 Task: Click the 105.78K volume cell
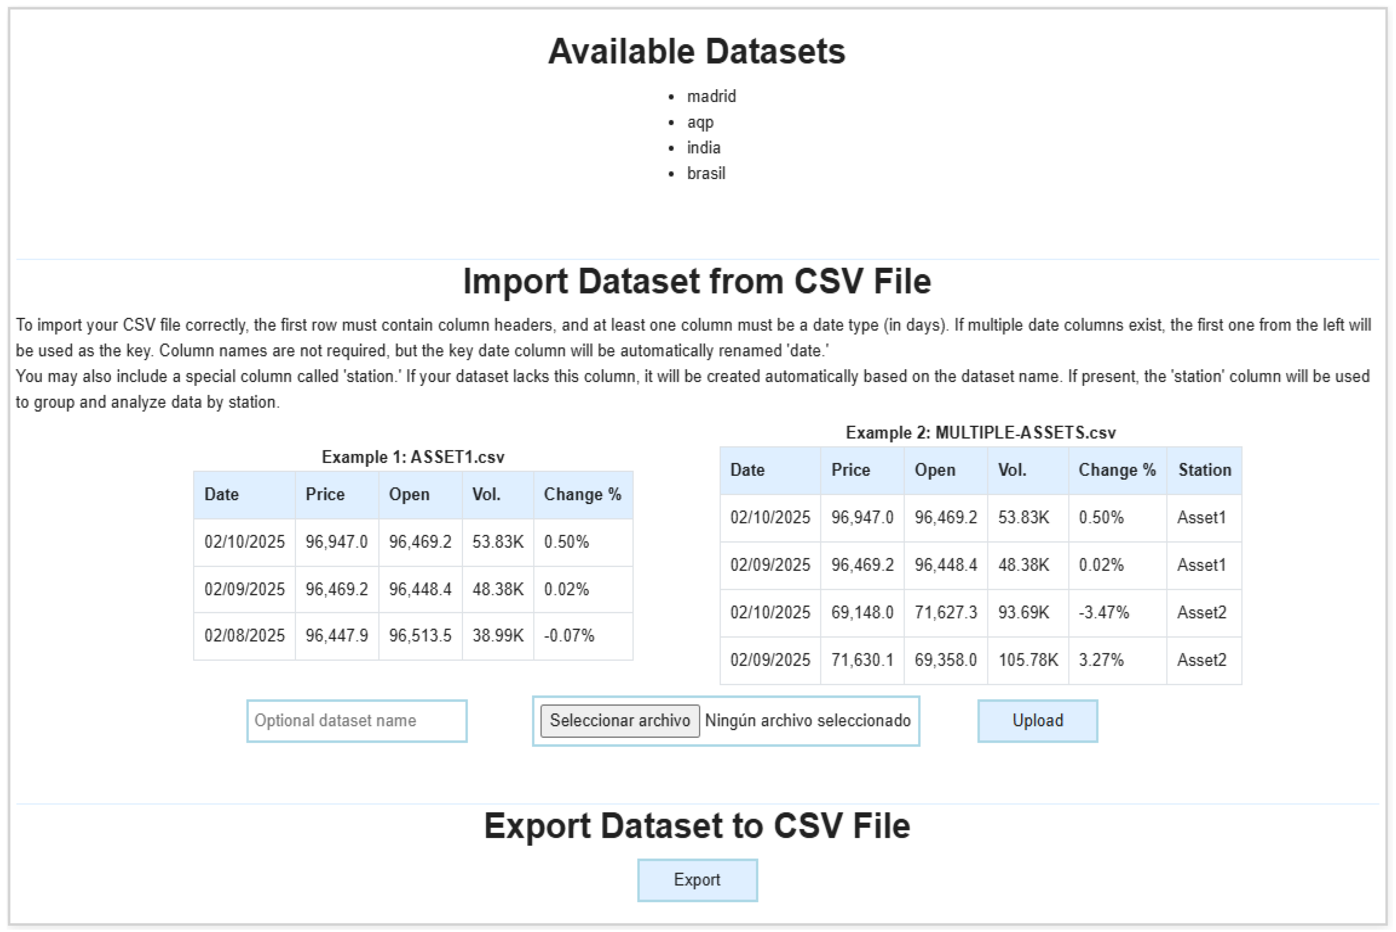(x=1028, y=660)
